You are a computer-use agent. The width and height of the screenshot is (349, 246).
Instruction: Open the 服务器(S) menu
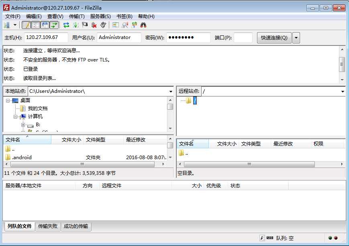(100, 16)
